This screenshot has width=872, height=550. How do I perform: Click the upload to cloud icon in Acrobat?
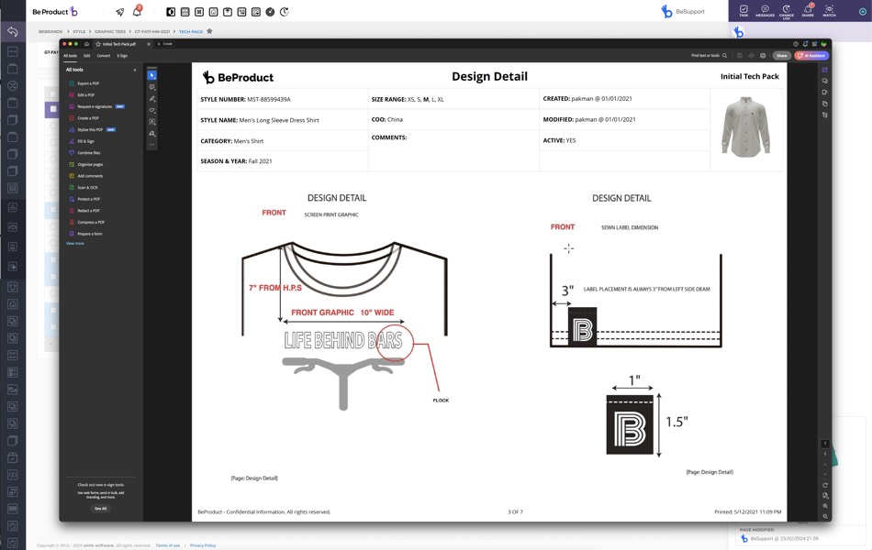[752, 56]
